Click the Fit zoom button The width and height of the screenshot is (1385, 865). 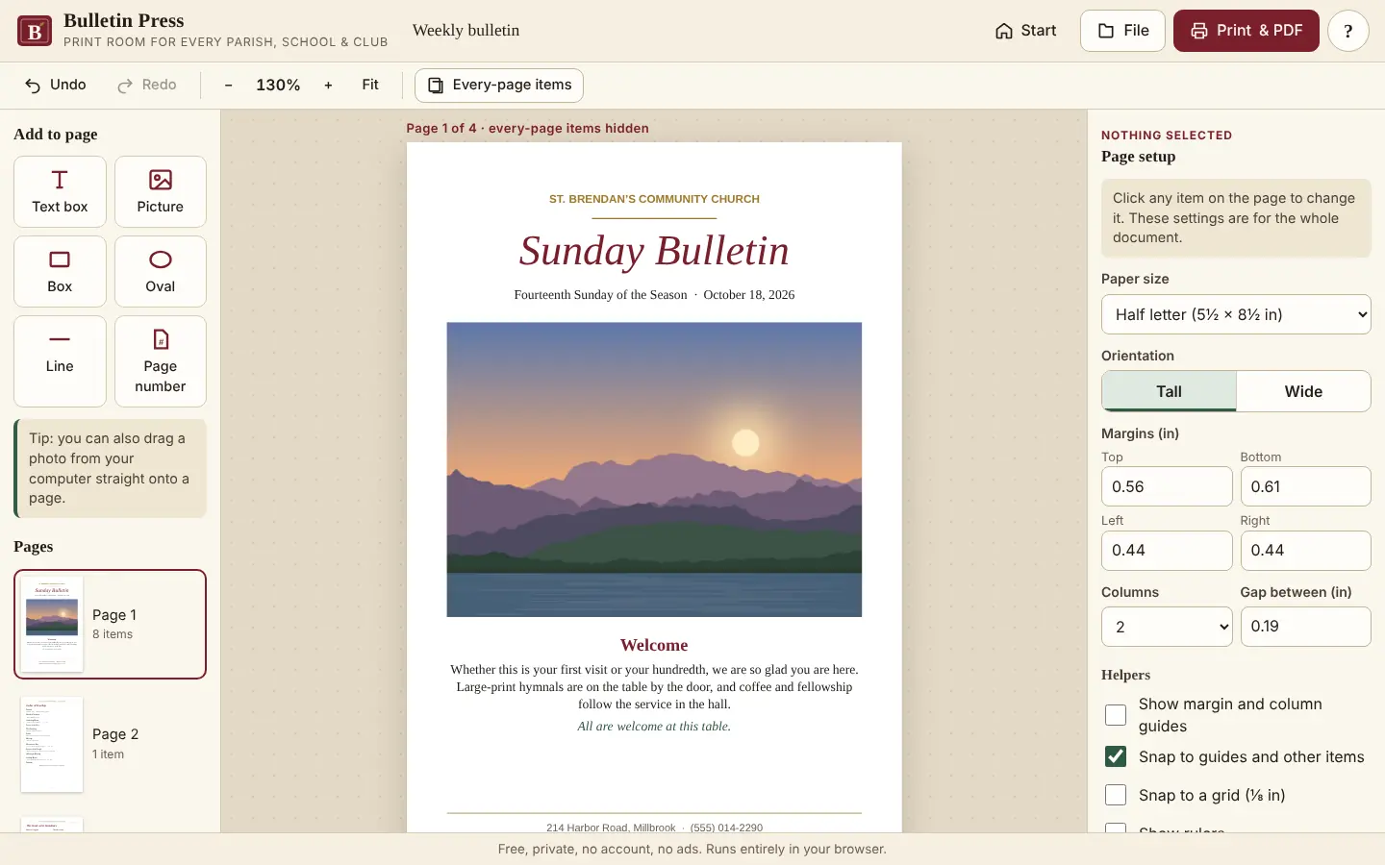370,85
